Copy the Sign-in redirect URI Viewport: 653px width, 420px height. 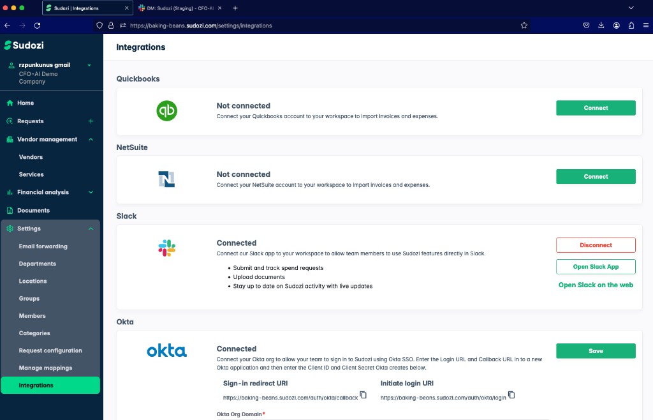coord(363,395)
